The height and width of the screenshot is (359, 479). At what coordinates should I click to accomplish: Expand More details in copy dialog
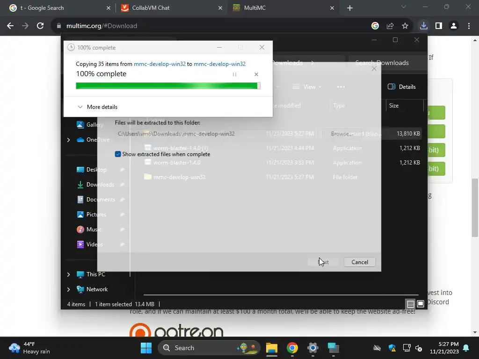tap(97, 107)
